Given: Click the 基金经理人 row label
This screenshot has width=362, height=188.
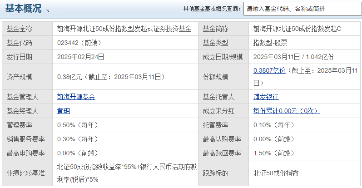Looking at the screenshot, I should [x=22, y=111].
